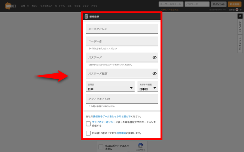Click the ログイン中 button

(x=218, y=4)
